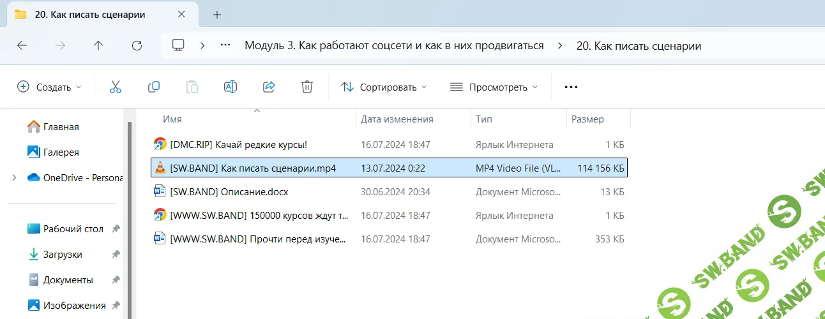Open the more options ellipsis menu
The width and height of the screenshot is (825, 319).
point(571,87)
